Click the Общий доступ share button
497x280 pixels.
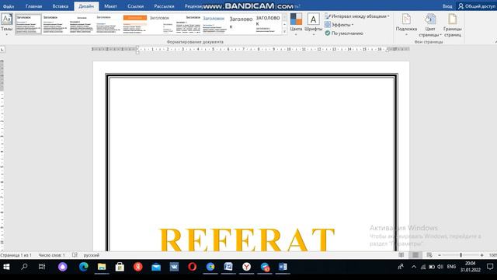tap(477, 6)
